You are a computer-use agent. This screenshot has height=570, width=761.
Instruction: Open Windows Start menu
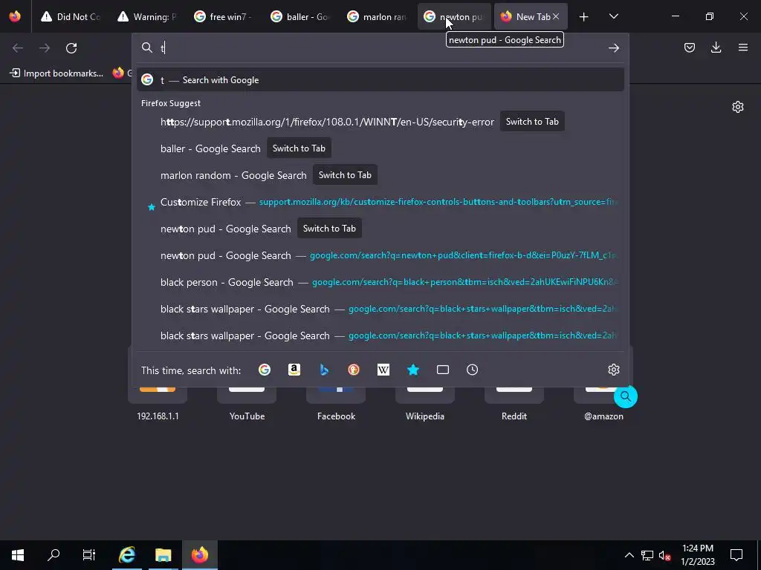coord(18,555)
